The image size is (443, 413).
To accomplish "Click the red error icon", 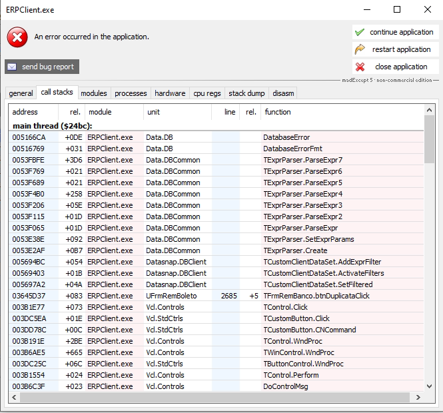I will coord(17,37).
